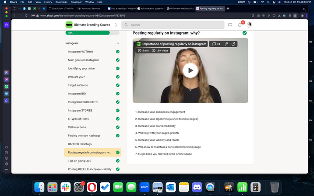314x196 pixels.
Task: View the 13 comments on video
Action: (216, 44)
